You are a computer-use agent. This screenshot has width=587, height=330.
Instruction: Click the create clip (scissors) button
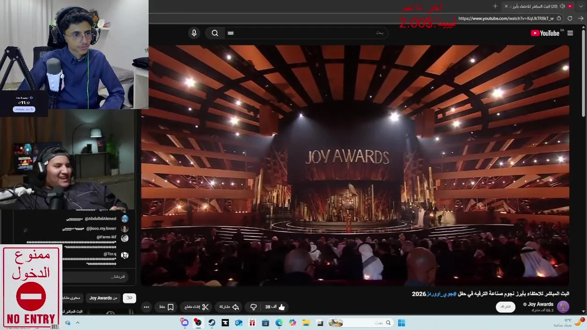197,307
